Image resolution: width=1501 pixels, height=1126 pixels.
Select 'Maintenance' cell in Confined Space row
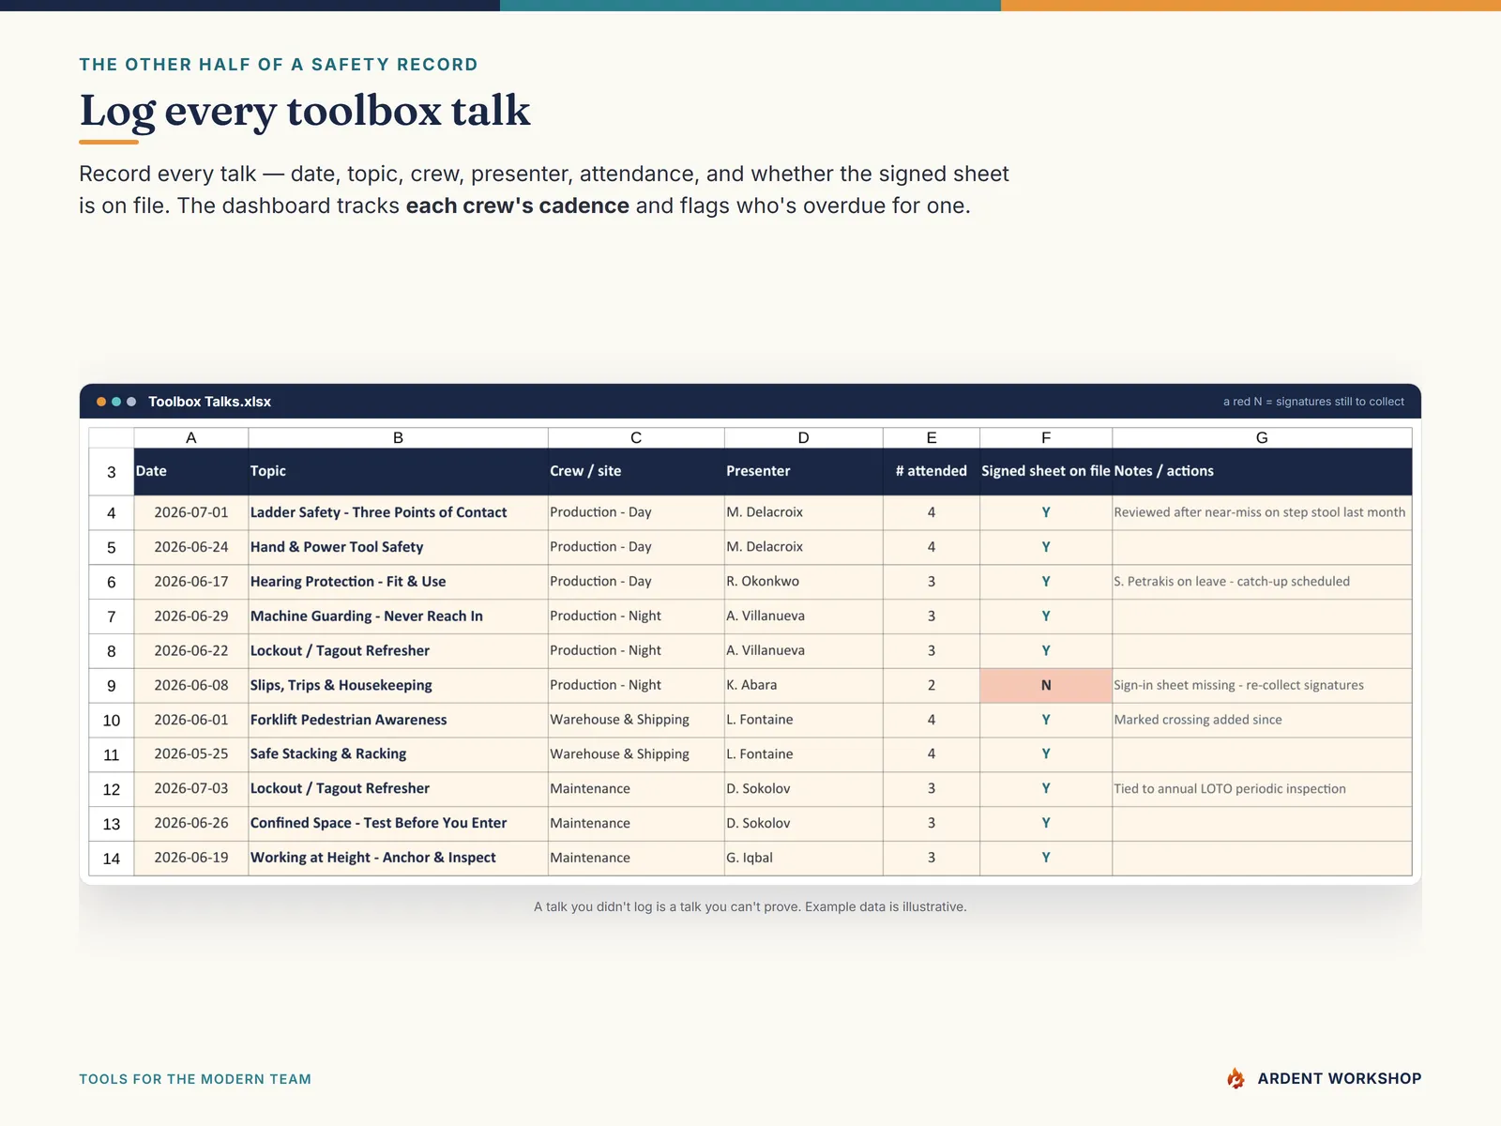(636, 823)
